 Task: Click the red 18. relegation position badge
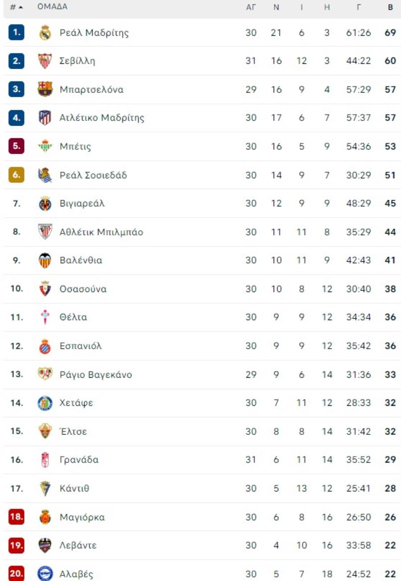click(x=16, y=517)
